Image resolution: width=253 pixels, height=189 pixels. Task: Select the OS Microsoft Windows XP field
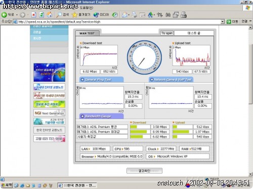[178, 156]
